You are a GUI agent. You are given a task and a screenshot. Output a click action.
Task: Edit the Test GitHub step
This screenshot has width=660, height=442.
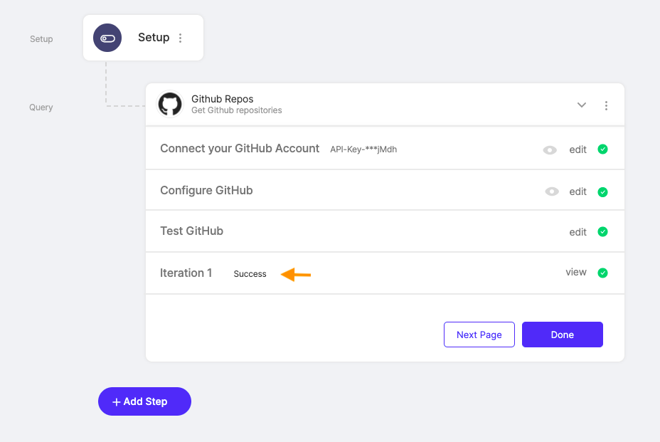click(577, 232)
